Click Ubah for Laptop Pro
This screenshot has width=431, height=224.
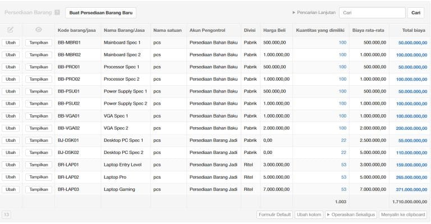click(11, 177)
